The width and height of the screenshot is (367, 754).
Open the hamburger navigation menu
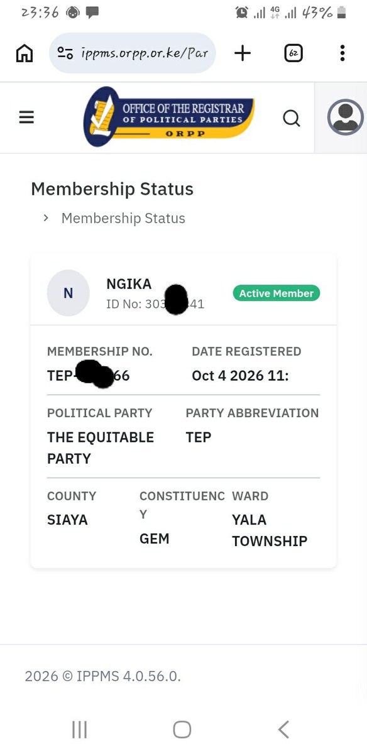tap(26, 117)
